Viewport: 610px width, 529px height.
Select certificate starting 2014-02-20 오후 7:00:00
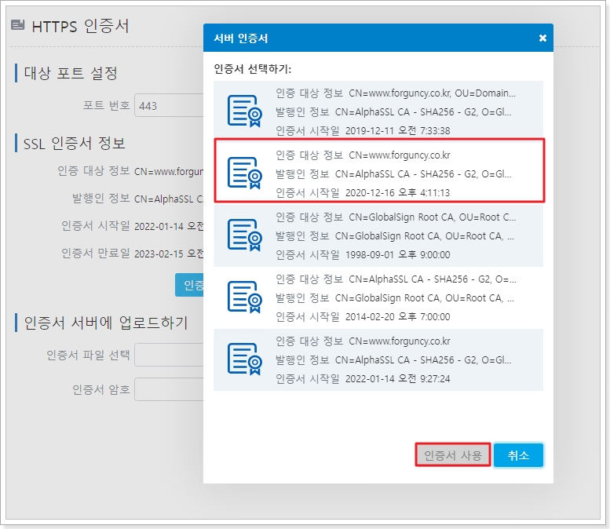point(393,297)
